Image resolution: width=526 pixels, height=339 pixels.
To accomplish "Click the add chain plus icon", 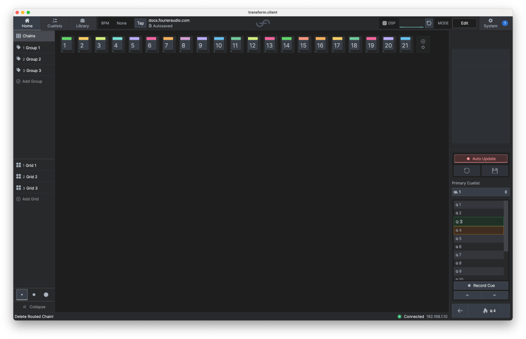I will tap(423, 42).
